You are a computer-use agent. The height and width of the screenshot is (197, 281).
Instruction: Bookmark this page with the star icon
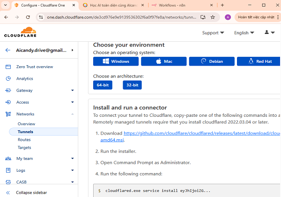tap(213, 17)
